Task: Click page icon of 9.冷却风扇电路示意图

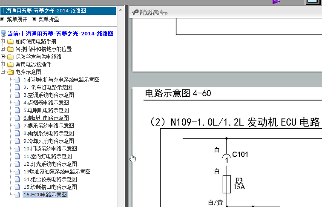Action: pos(17,141)
